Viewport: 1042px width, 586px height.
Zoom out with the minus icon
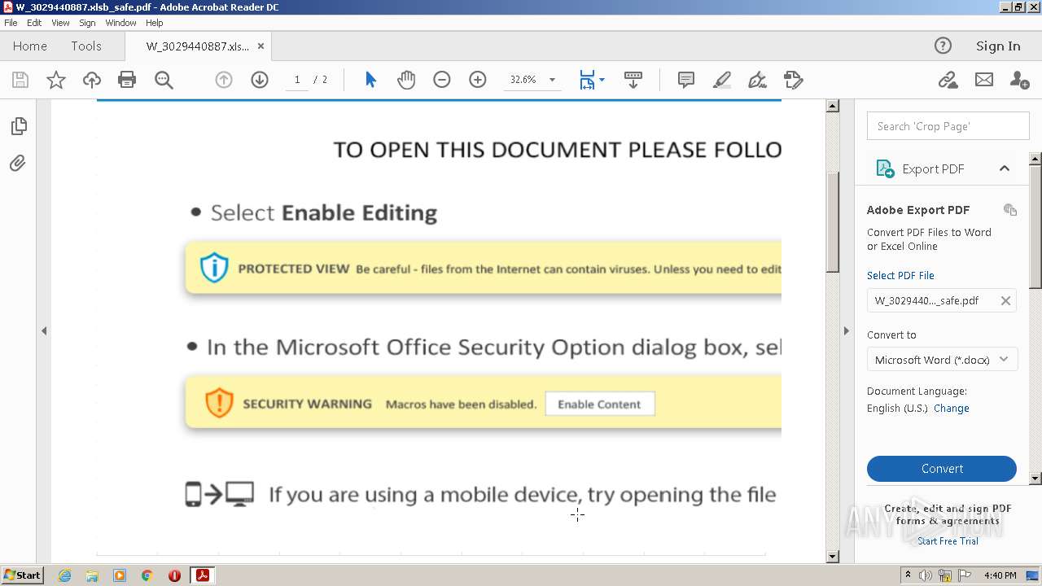(442, 80)
